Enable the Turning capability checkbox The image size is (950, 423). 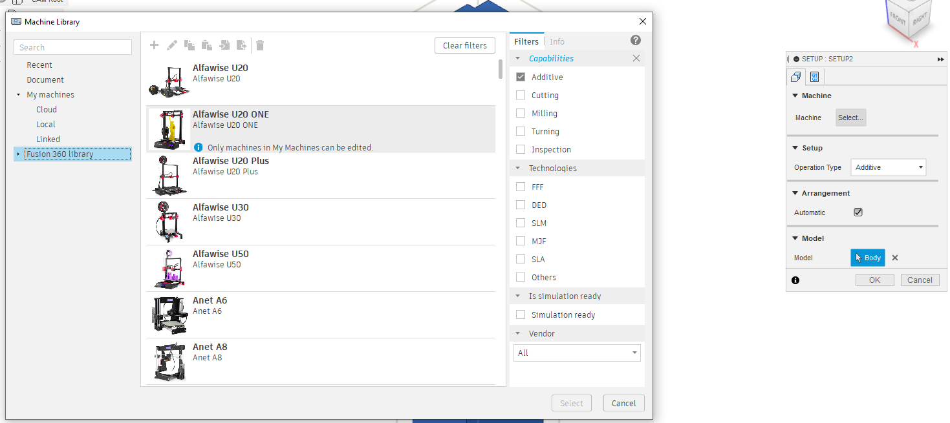[521, 131]
